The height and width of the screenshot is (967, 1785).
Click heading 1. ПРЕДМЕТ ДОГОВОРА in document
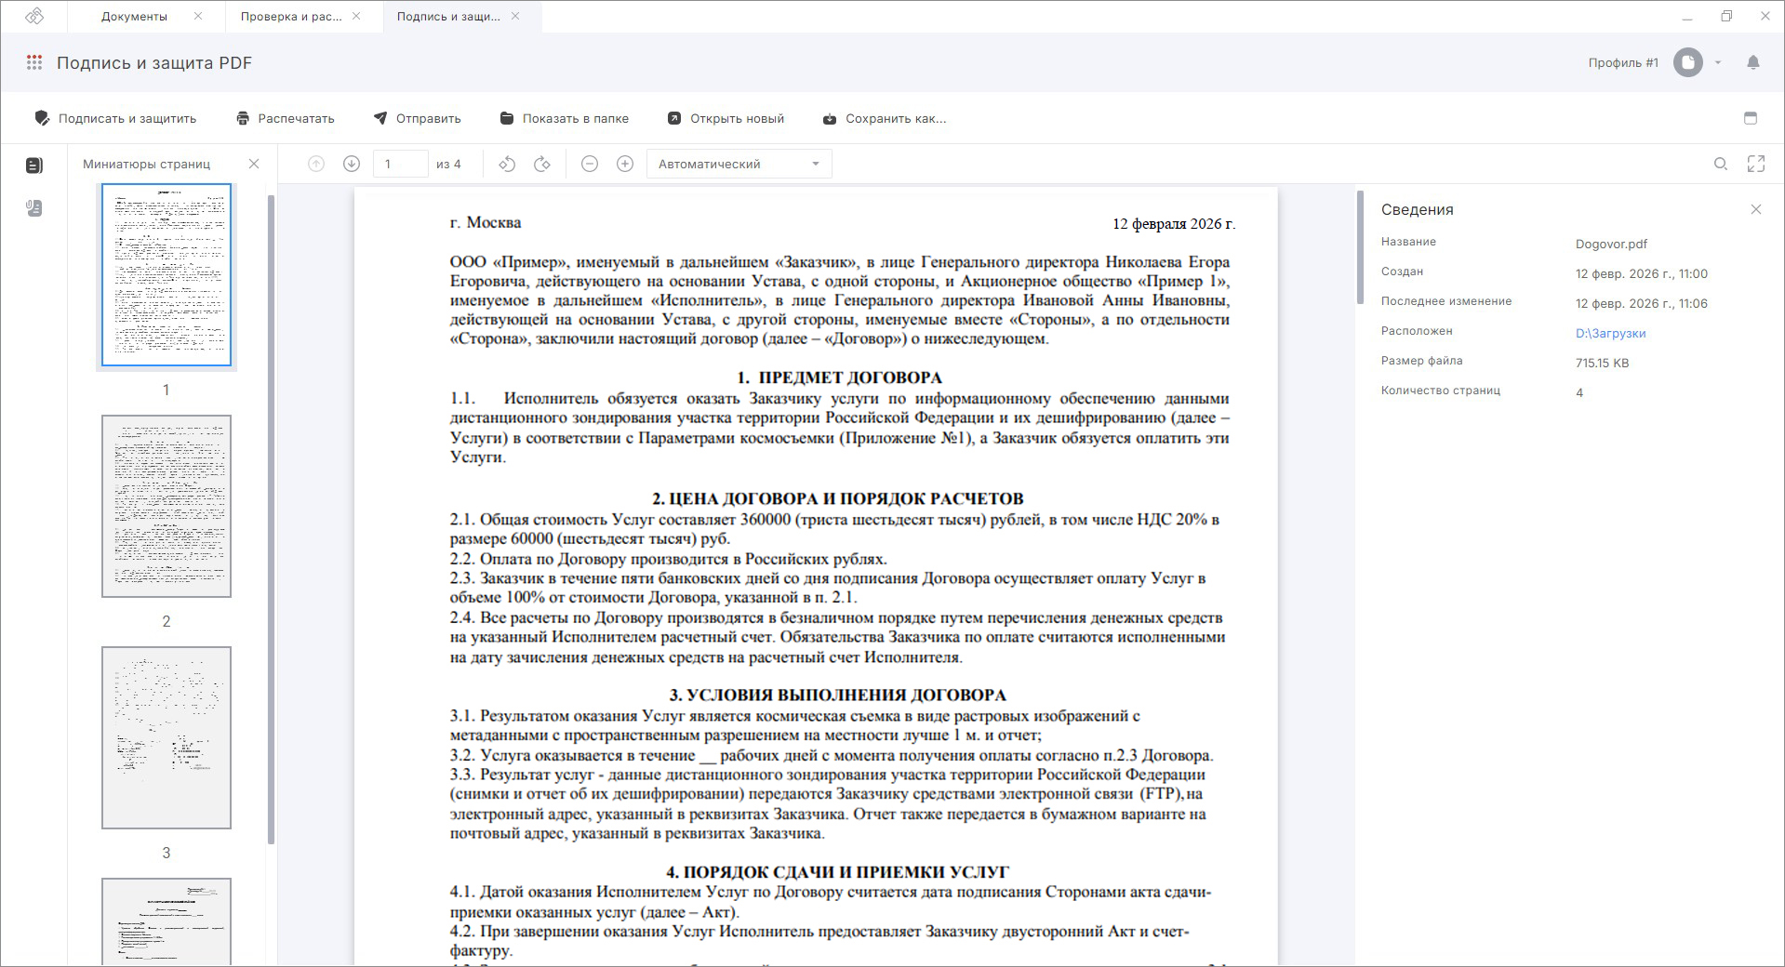tap(839, 378)
